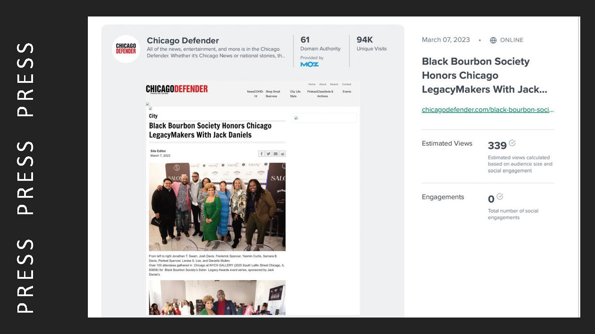Click the email share icon in article

tap(276, 154)
